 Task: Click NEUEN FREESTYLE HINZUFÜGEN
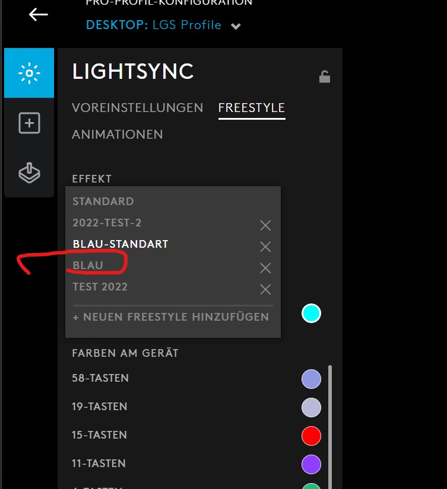(172, 317)
